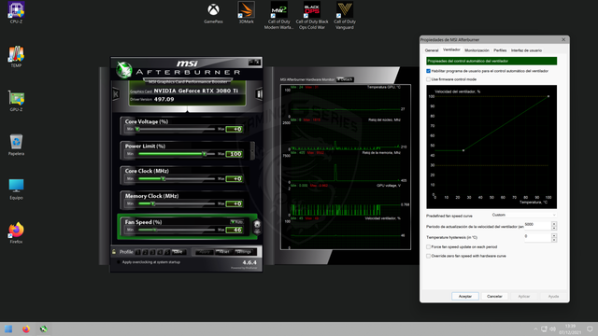Open the GPU-Z desktop shortcut
The height and width of the screenshot is (336, 598).
tap(16, 101)
